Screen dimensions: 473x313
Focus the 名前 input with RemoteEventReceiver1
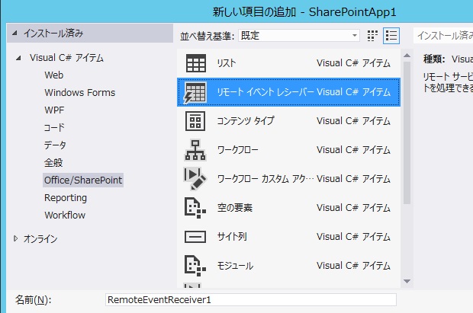[251, 300]
